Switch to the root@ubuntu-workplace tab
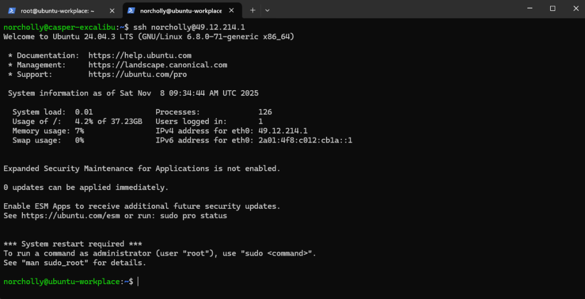585x299 pixels. coord(57,10)
